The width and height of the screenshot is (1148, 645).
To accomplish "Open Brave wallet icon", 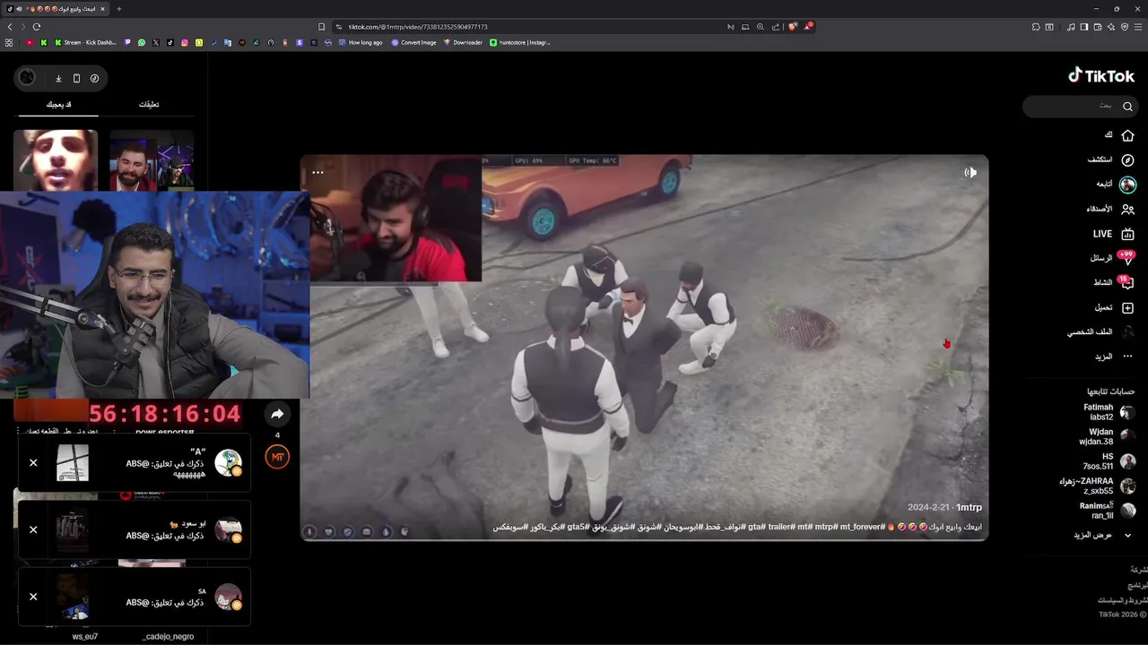I will 1098,27.
